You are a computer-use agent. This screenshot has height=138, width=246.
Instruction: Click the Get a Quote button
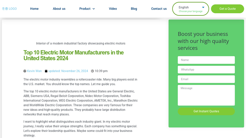pos(228,9)
